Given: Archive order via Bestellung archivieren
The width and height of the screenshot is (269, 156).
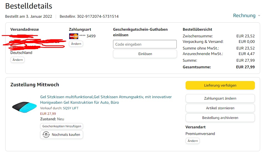Looking at the screenshot, I should tap(220, 118).
